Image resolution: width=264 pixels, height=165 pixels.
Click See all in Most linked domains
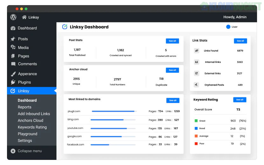pos(173,100)
